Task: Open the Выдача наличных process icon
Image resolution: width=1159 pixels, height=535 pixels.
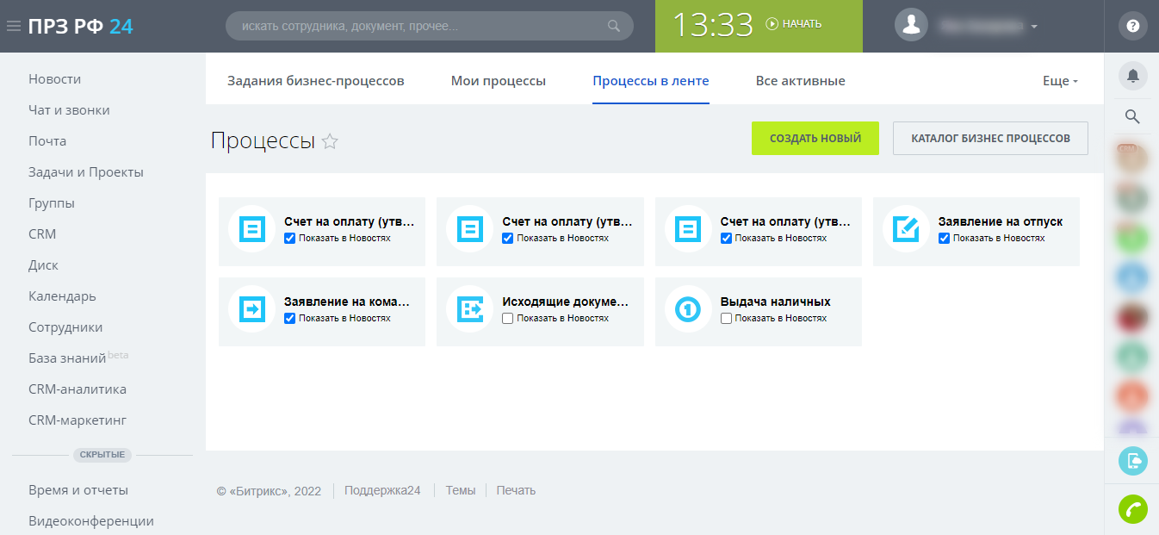Action: coord(687,309)
